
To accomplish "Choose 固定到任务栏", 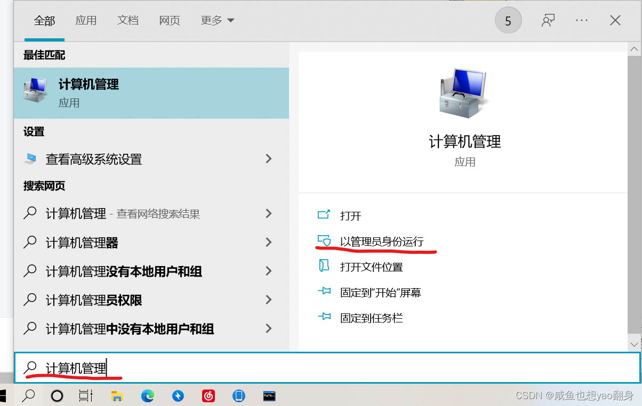I will (371, 318).
